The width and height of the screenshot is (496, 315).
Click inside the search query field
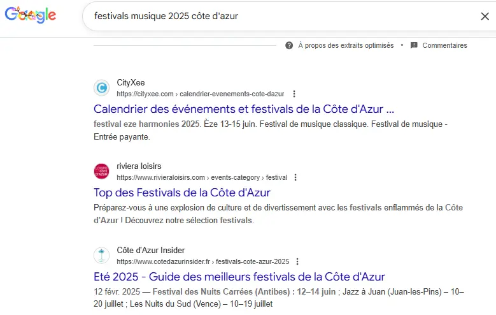click(x=255, y=16)
